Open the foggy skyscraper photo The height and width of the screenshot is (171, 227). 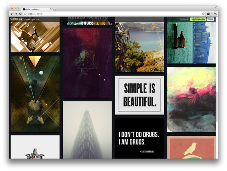[87, 129]
